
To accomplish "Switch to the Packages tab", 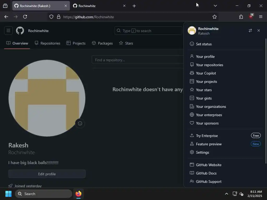I will [102, 43].
